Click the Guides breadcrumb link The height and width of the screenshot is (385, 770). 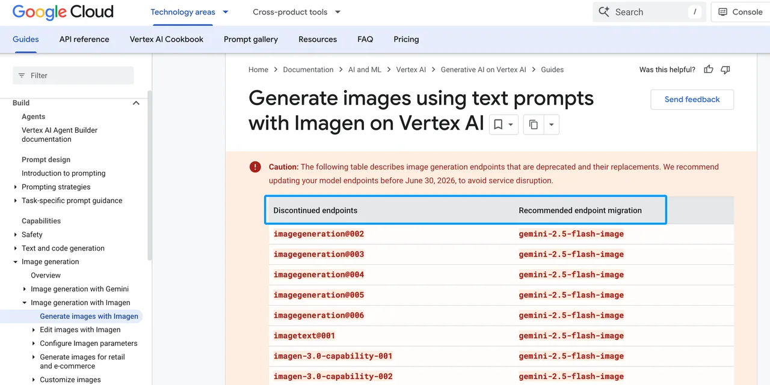tap(552, 70)
